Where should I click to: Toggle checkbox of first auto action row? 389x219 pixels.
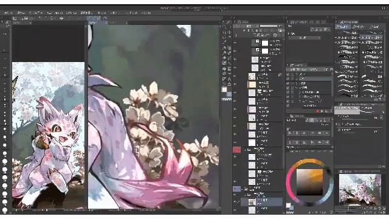[288, 74]
